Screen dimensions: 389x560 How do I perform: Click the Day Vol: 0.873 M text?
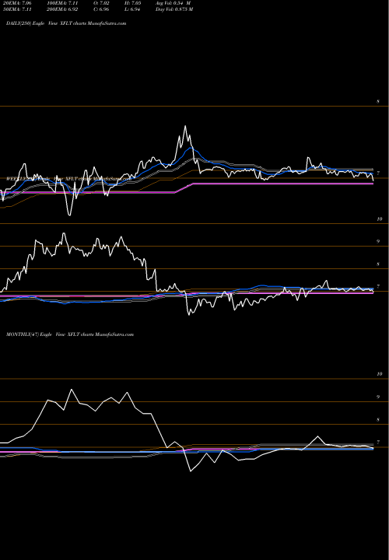click(x=174, y=9)
